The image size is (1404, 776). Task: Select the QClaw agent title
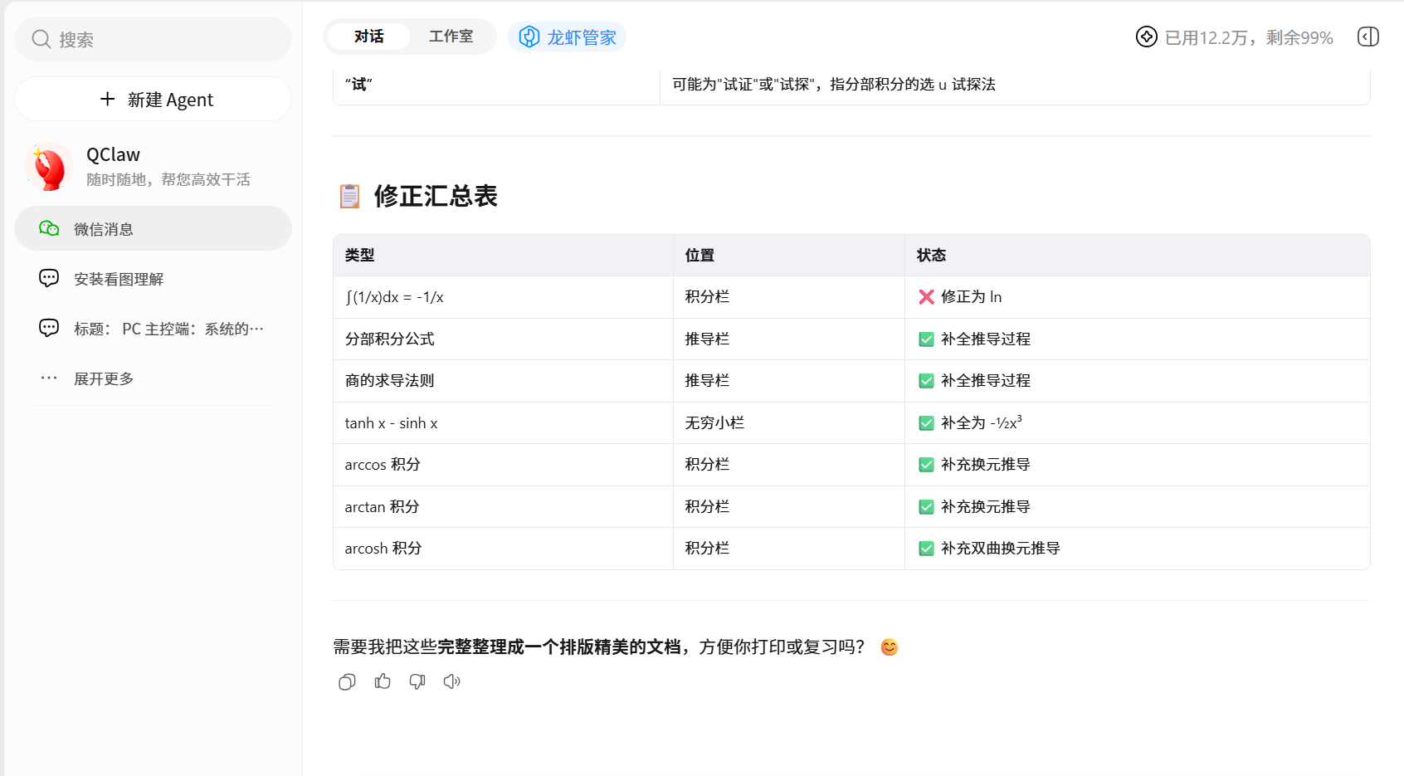pos(113,154)
